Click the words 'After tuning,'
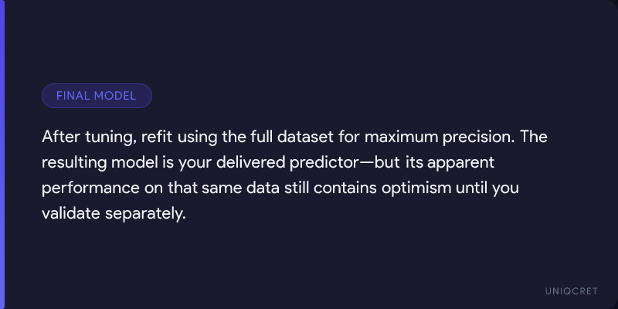The width and height of the screenshot is (618, 309). pos(89,138)
